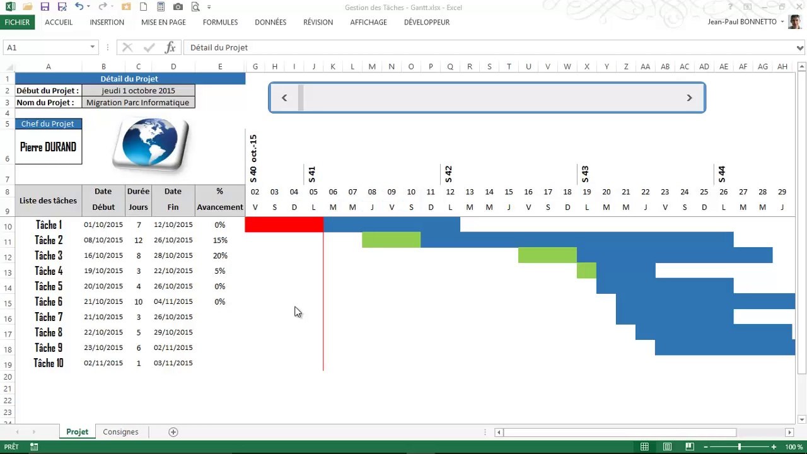This screenshot has width=807, height=454.
Task: Switch to the AFFICHAGE tab
Action: click(368, 22)
